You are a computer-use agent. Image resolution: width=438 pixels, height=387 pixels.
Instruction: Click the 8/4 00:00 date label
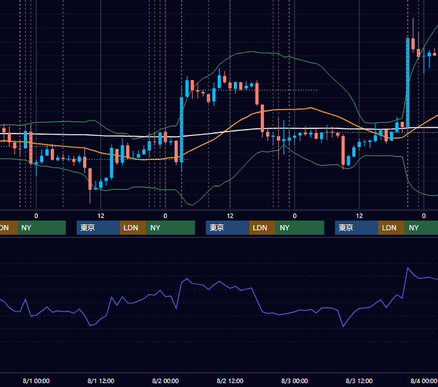pyautogui.click(x=424, y=381)
